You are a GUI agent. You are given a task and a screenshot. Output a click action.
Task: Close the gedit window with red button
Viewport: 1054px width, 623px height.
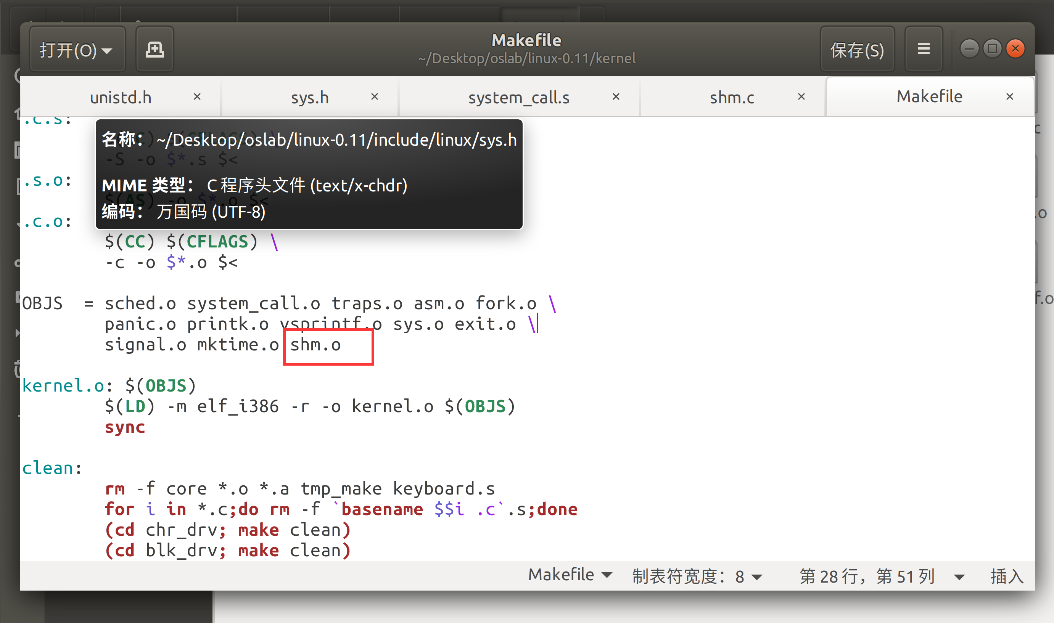pyautogui.click(x=1016, y=49)
